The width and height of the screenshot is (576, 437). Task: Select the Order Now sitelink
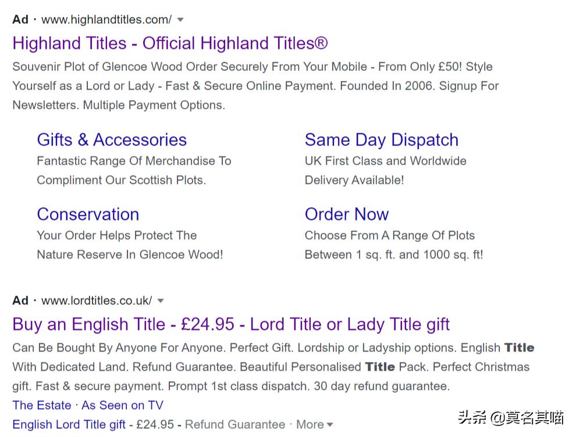pos(346,214)
